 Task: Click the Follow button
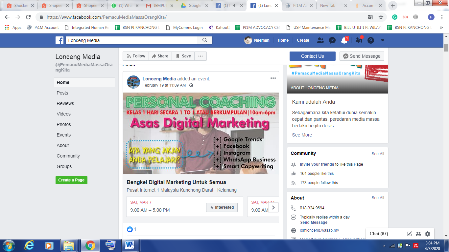click(136, 56)
